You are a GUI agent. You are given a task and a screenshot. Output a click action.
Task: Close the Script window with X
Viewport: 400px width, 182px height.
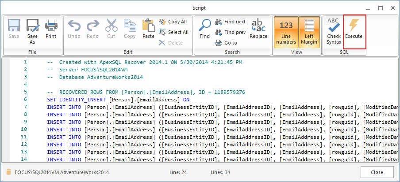(x=393, y=8)
